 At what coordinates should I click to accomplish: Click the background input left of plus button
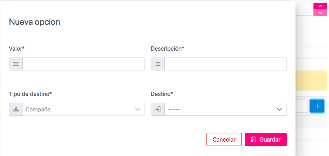pyautogui.click(x=301, y=106)
